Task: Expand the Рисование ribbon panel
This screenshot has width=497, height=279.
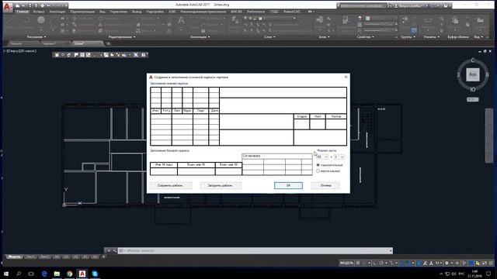Action: point(36,37)
